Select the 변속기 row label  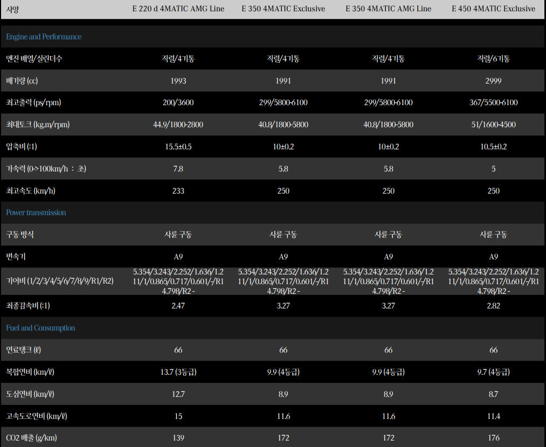click(16, 257)
